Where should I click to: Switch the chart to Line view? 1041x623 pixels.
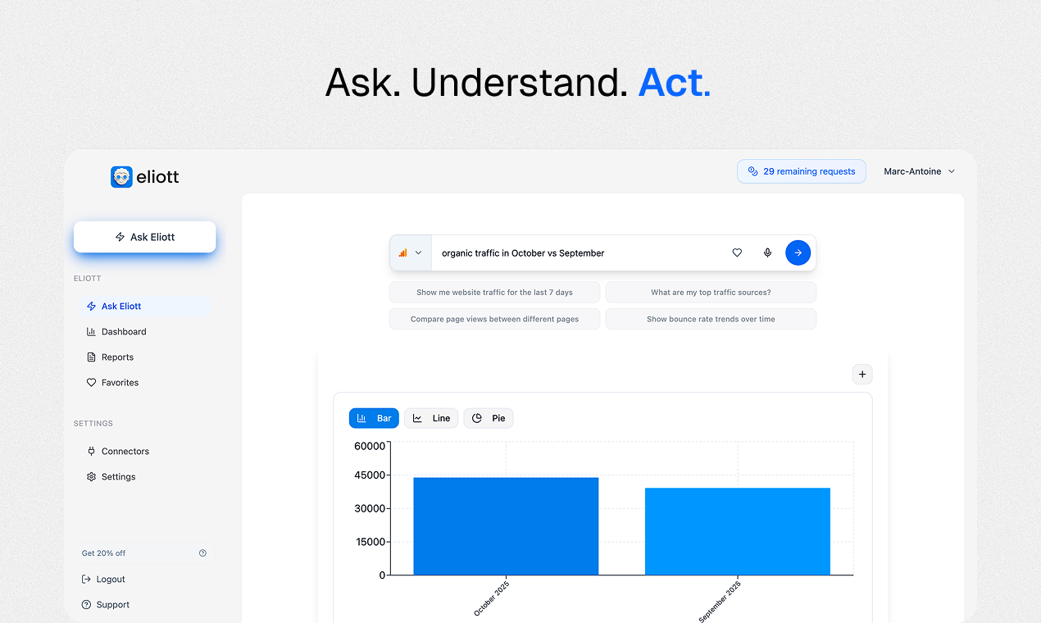431,417
